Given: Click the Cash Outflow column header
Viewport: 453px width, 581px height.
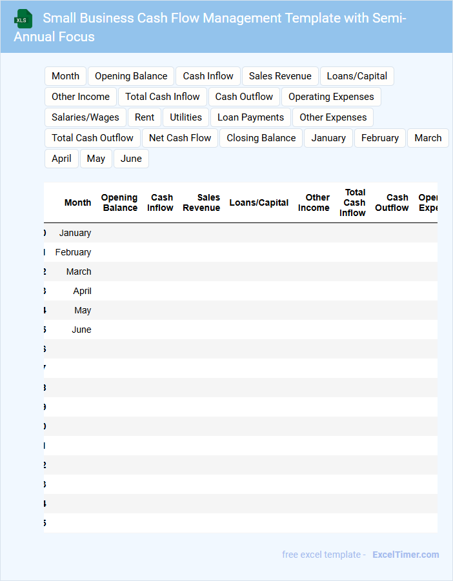Looking at the screenshot, I should point(392,202).
